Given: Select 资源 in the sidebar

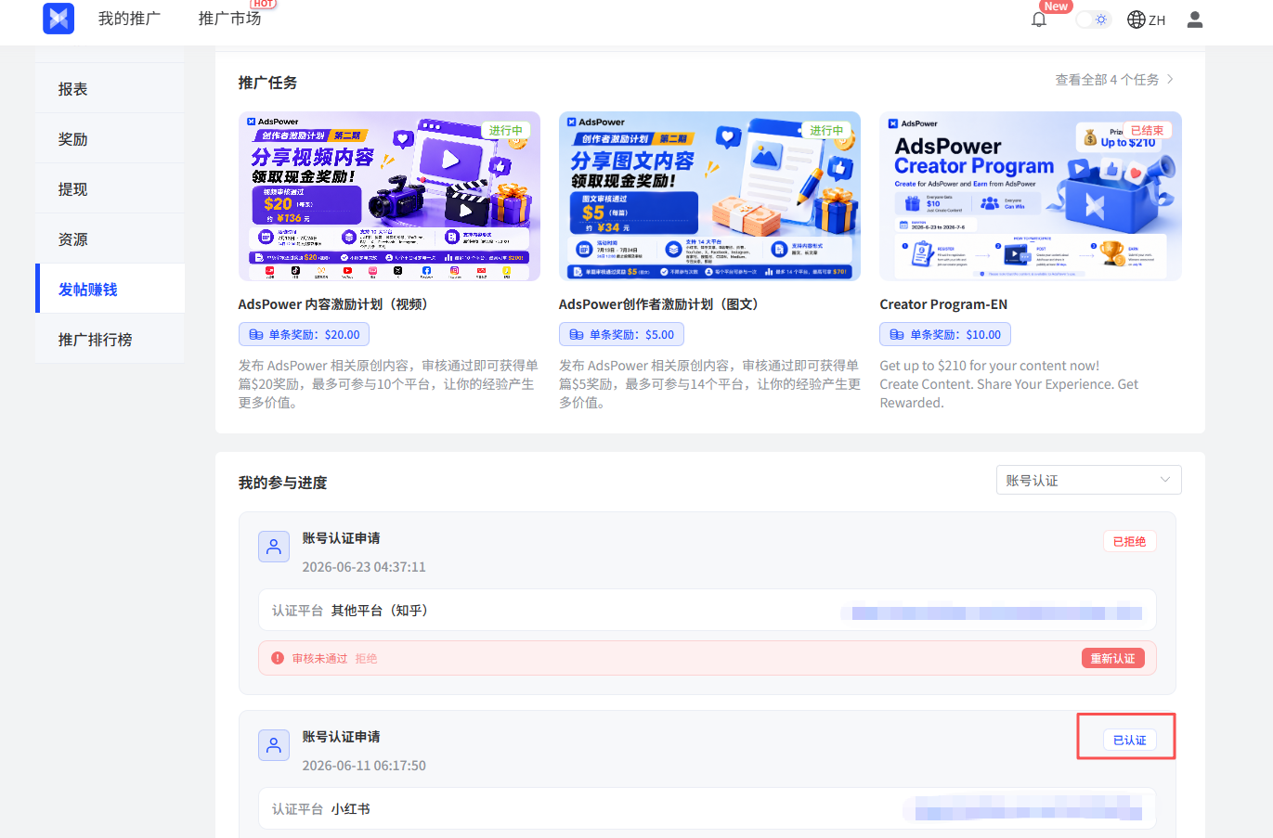Looking at the screenshot, I should point(110,239).
